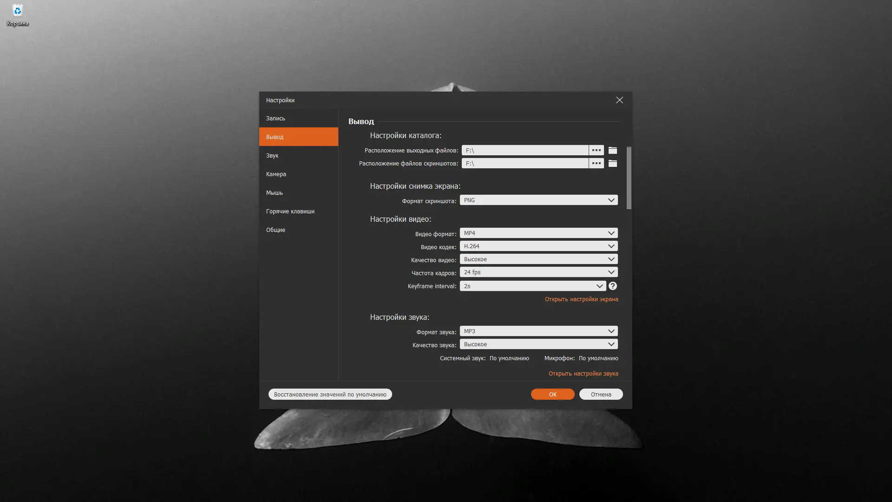
Task: Open the Видео кодек H.264 dropdown
Action: coord(538,246)
